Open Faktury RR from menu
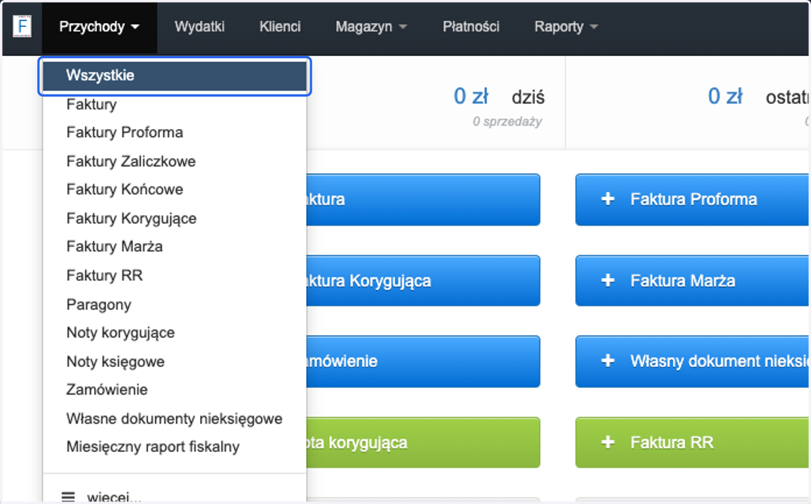 (x=174, y=276)
